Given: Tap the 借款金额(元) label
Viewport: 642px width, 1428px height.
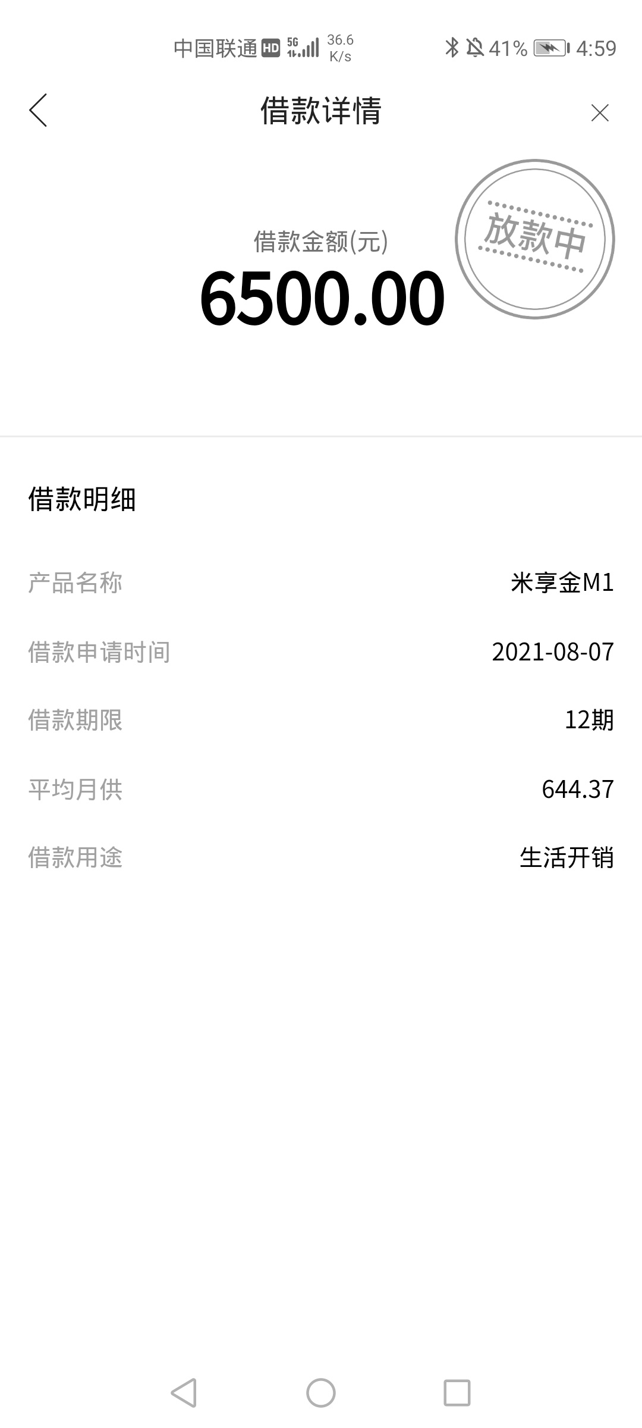Looking at the screenshot, I should click(x=321, y=242).
